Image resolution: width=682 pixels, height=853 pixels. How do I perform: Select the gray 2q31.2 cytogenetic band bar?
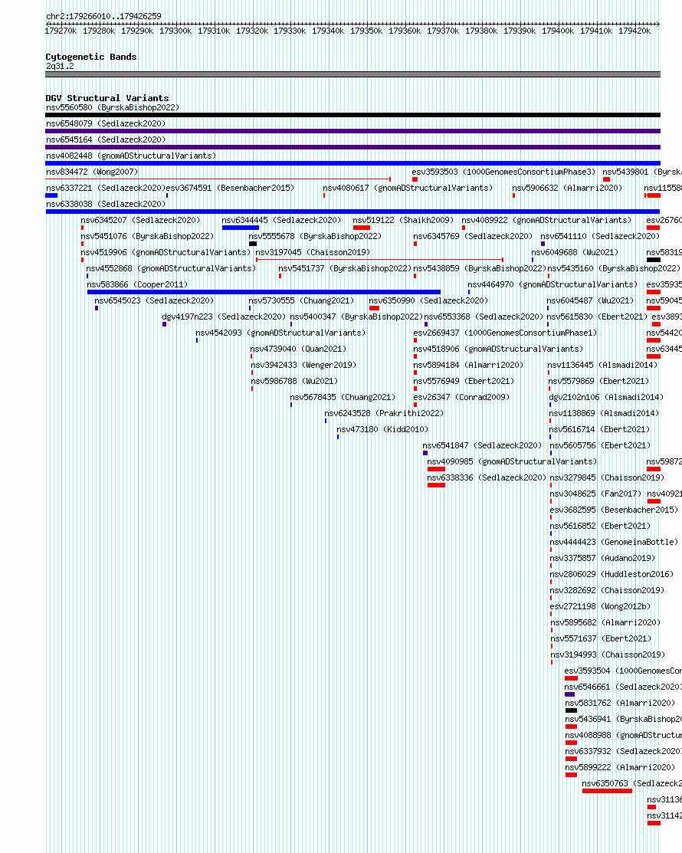point(353,74)
